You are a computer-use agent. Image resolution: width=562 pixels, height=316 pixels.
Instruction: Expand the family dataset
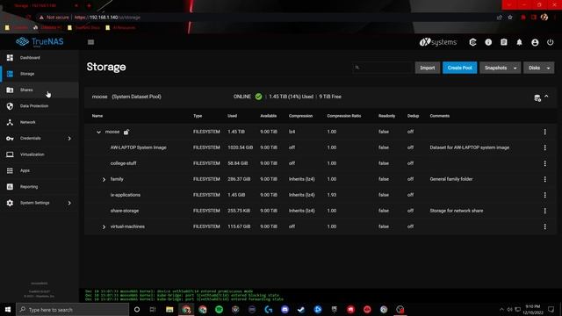104,179
